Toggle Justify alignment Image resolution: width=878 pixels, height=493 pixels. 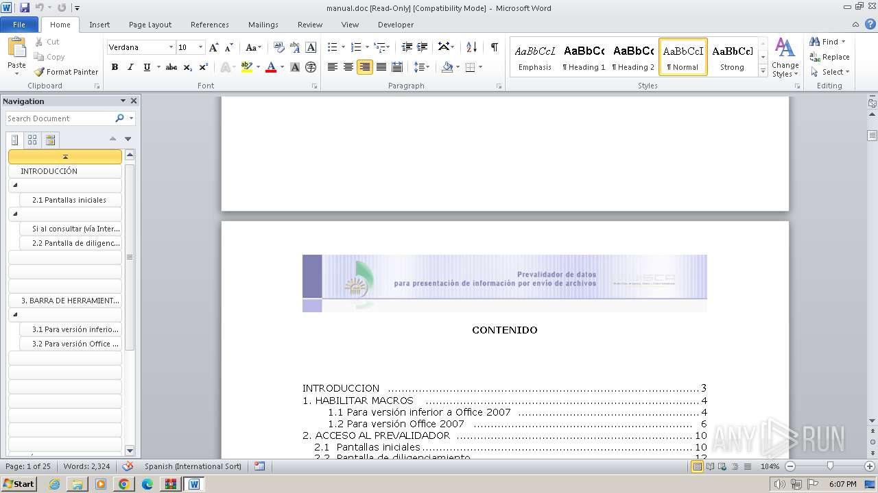[381, 67]
